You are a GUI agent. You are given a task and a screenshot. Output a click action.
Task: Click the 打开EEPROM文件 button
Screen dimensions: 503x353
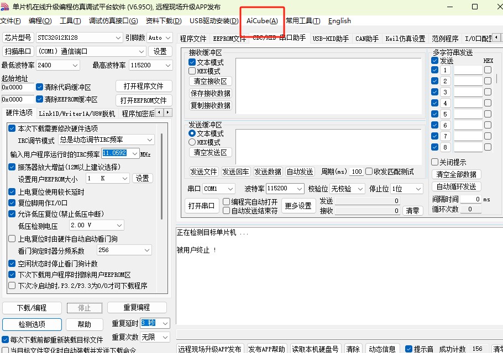tap(144, 100)
